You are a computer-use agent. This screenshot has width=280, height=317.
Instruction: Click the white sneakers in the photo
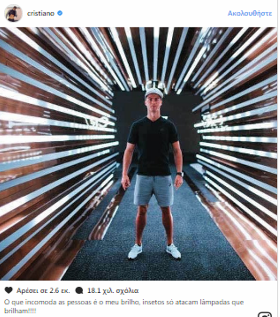click(154, 251)
